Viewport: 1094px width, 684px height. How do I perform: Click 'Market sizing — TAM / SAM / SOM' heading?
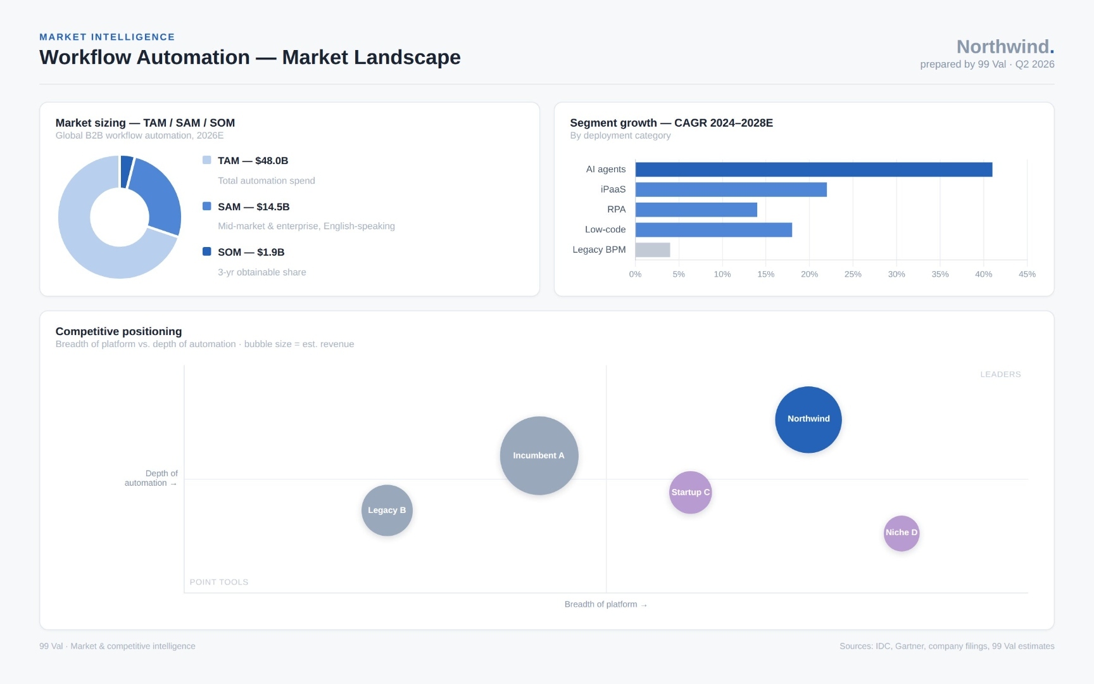point(145,123)
